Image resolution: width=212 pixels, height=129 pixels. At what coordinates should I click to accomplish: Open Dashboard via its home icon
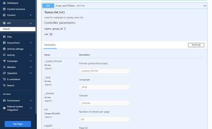[x=4, y=3]
